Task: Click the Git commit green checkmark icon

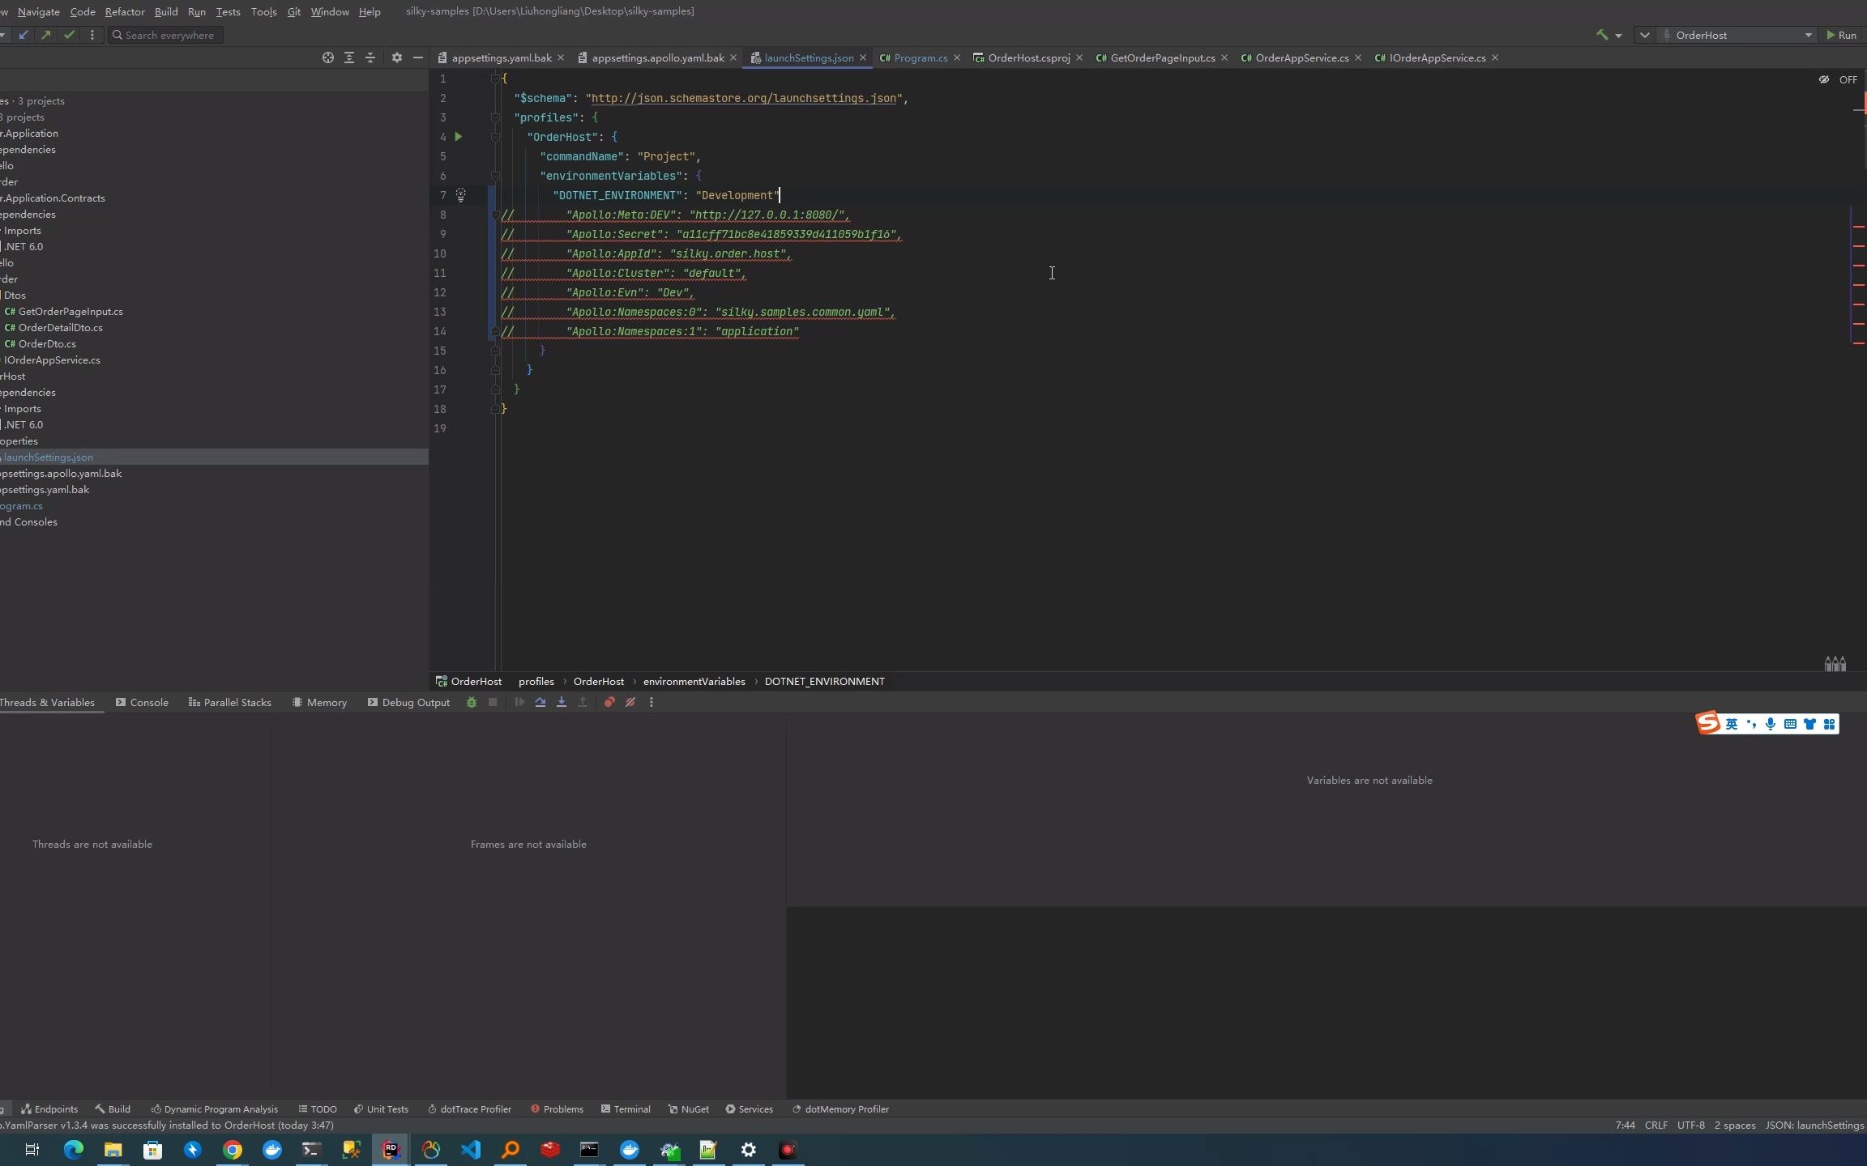Action: [69, 35]
